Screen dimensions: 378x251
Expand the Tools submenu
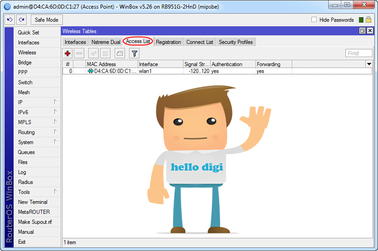point(55,192)
